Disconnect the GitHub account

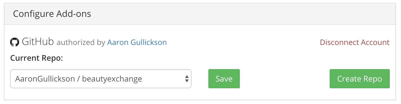[x=355, y=42]
